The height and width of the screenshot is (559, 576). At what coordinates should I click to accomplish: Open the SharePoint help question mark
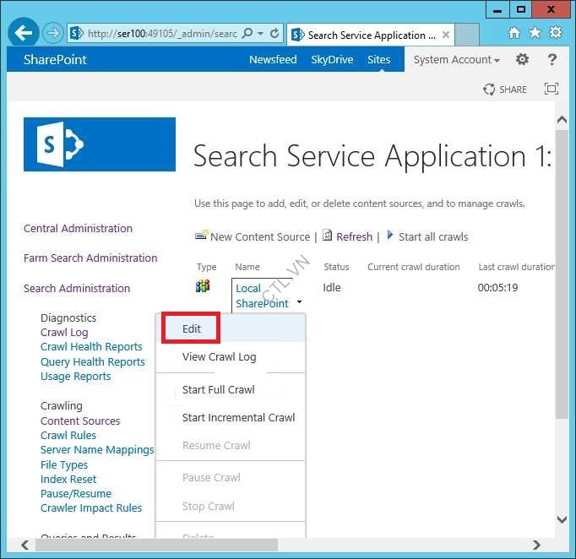[x=552, y=60]
